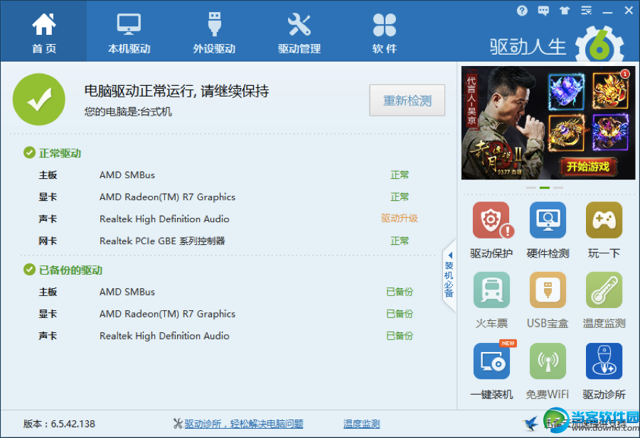Open the feedback chat bubble icon
This screenshot has width=640, height=438.
click(x=543, y=11)
